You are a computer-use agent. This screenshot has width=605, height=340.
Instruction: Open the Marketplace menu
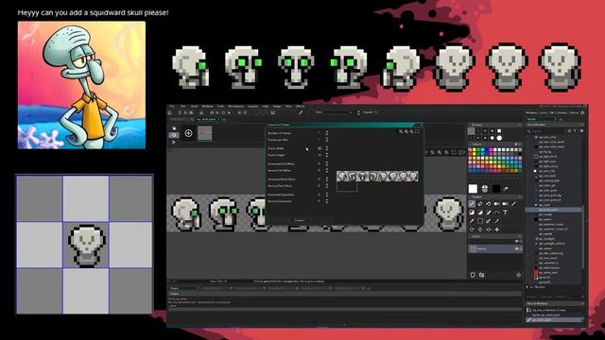click(236, 106)
